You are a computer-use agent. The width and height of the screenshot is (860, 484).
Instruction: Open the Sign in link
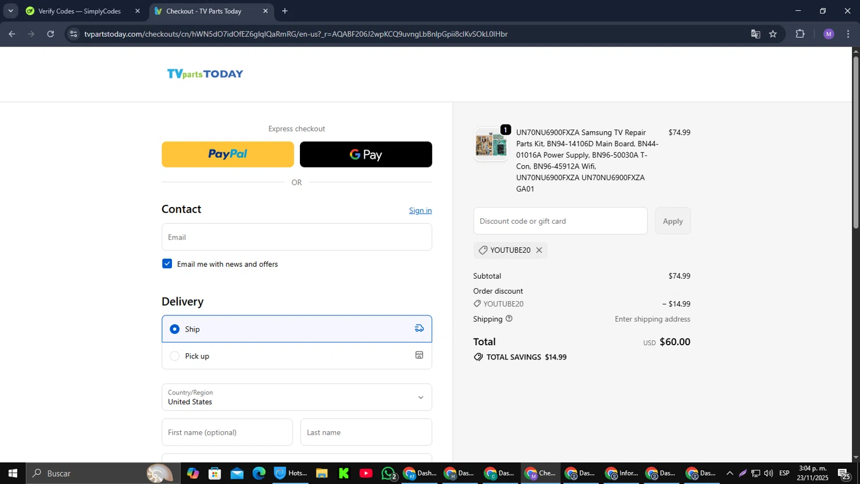coord(420,210)
